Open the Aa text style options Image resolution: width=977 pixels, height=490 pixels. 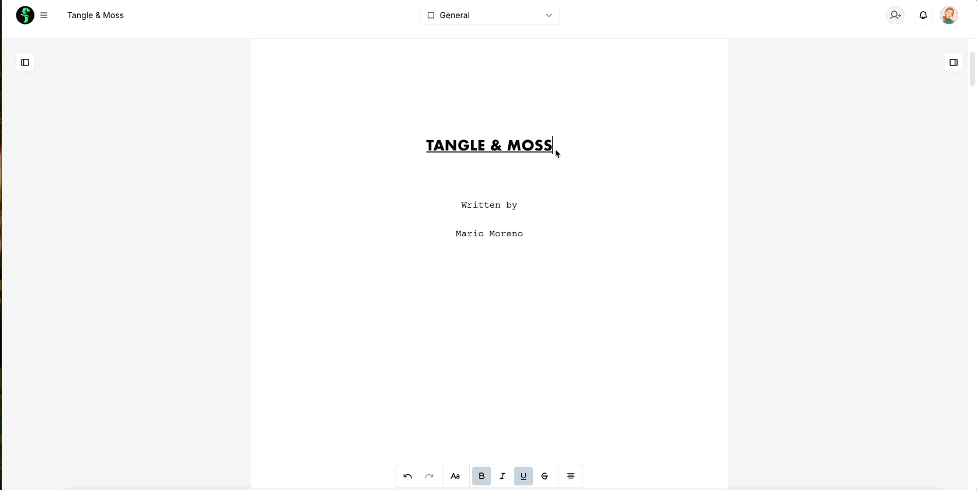pyautogui.click(x=455, y=476)
